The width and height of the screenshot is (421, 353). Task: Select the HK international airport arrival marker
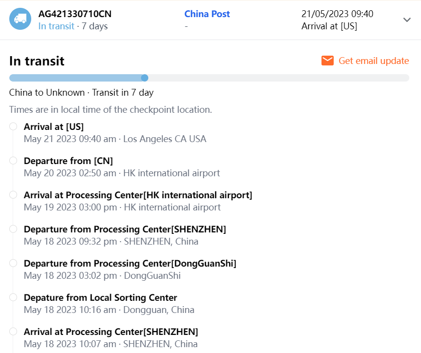pyautogui.click(x=13, y=195)
